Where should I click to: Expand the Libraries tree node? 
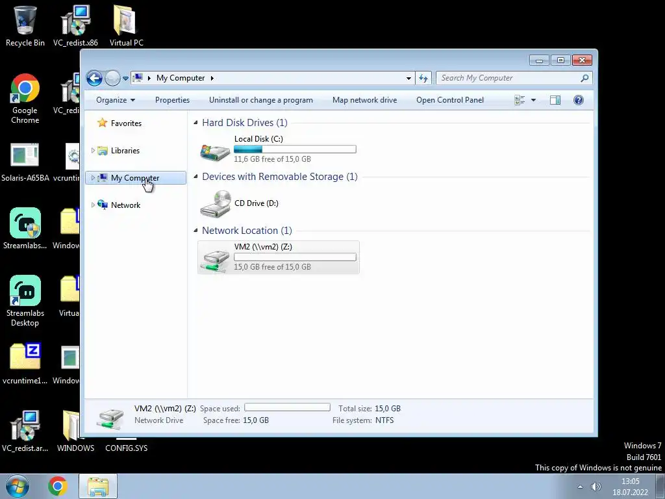(x=93, y=151)
